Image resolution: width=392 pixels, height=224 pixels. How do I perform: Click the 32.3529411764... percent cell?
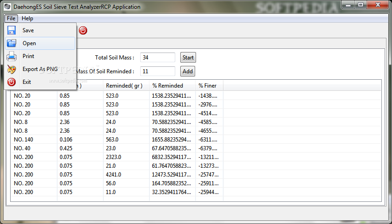[x=172, y=192]
